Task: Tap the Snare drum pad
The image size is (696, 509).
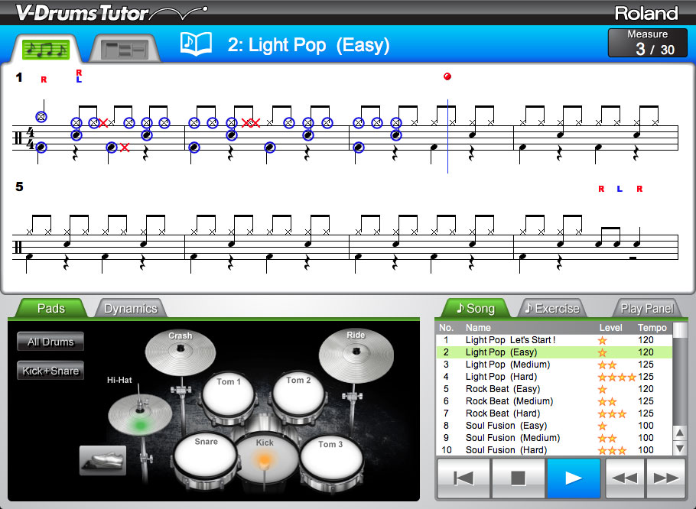Action: coord(206,457)
